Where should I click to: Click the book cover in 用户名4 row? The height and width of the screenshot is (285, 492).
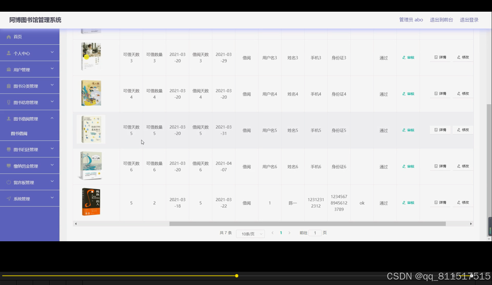91,93
